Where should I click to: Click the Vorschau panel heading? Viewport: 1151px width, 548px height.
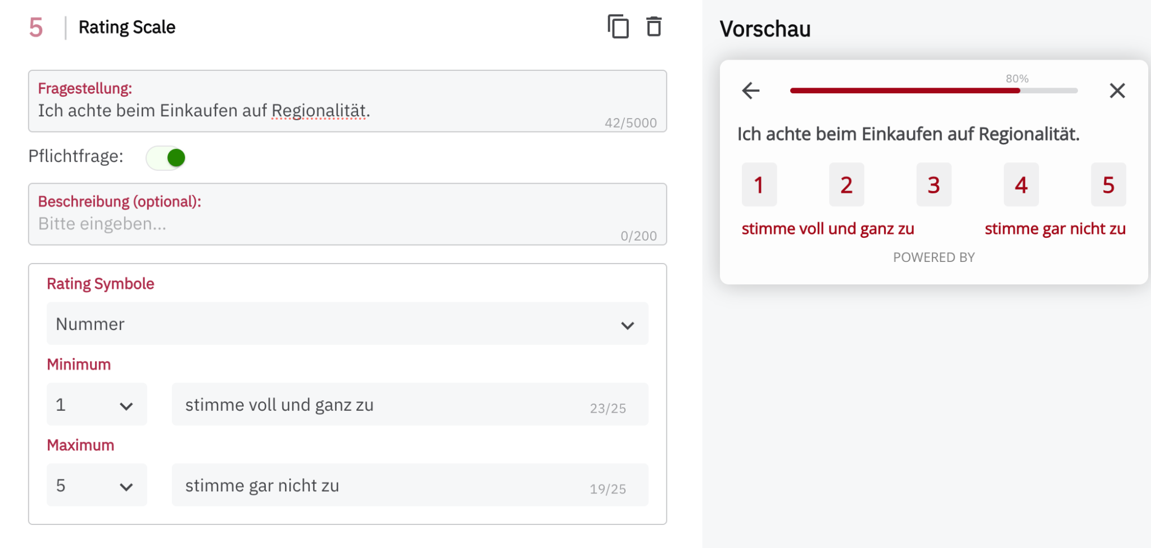[765, 29]
